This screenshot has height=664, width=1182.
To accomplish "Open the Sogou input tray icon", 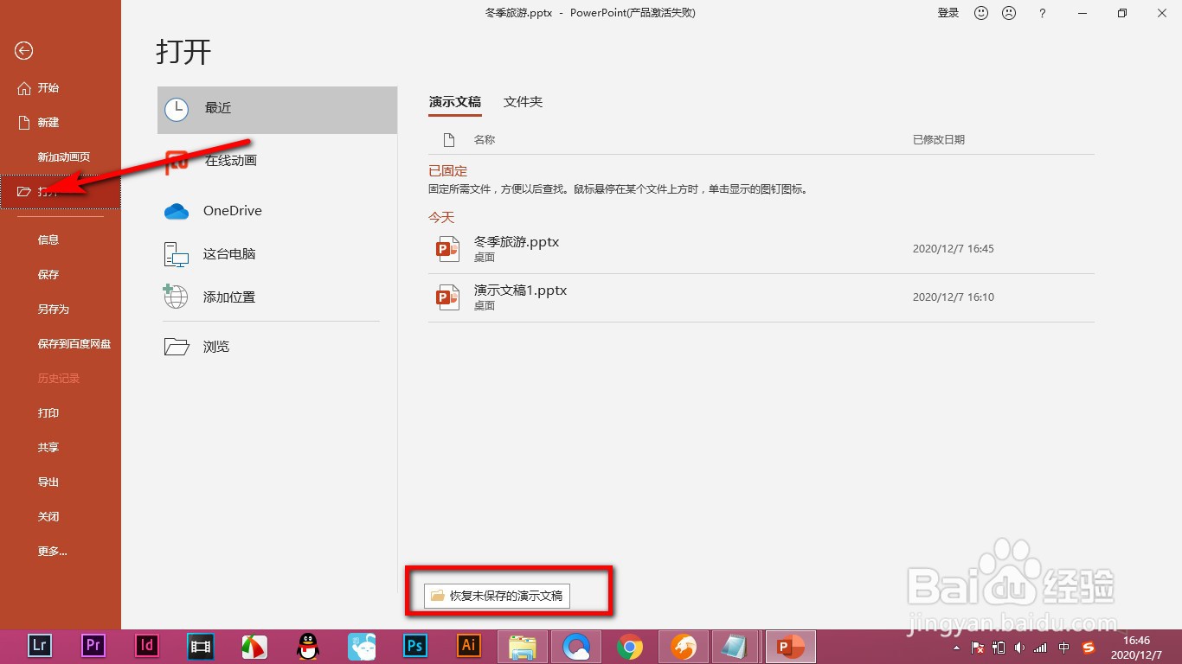I will (x=1089, y=648).
